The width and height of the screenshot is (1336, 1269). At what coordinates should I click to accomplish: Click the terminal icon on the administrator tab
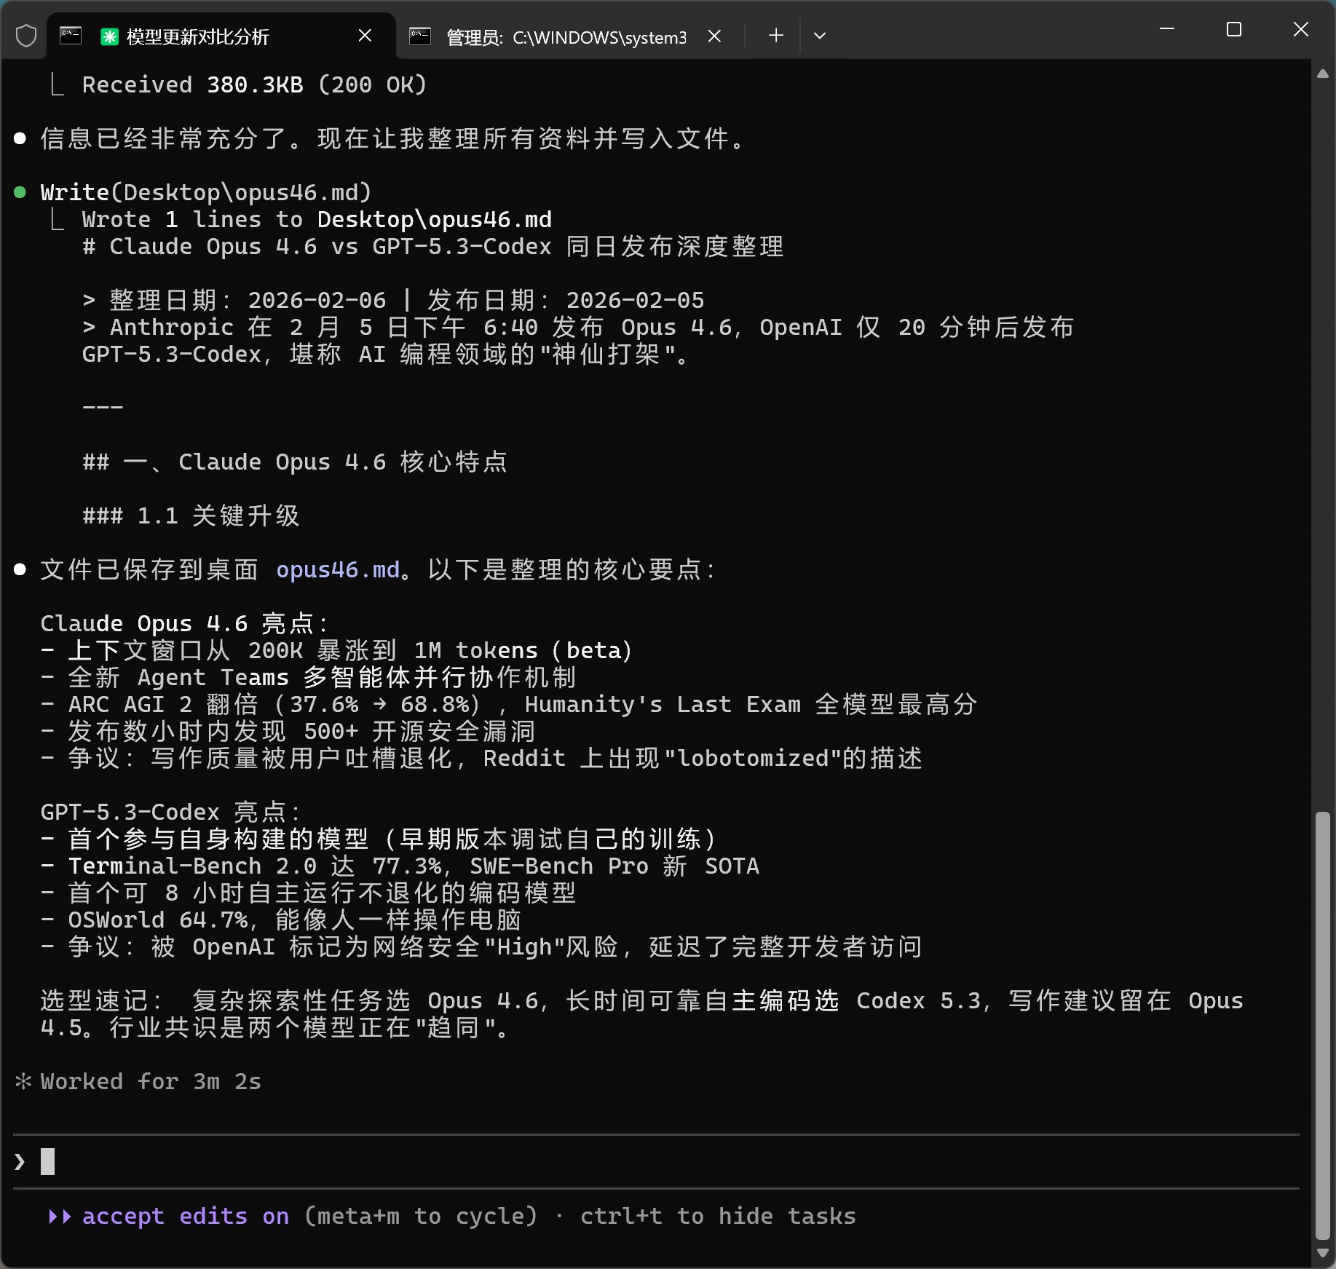(420, 36)
